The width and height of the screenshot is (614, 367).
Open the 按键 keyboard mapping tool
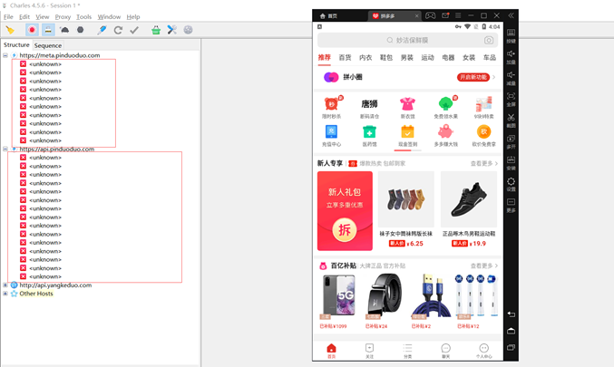click(511, 35)
